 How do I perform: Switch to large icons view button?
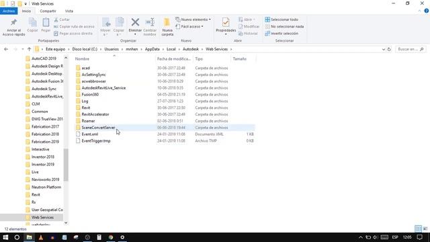pyautogui.click(x=425, y=229)
